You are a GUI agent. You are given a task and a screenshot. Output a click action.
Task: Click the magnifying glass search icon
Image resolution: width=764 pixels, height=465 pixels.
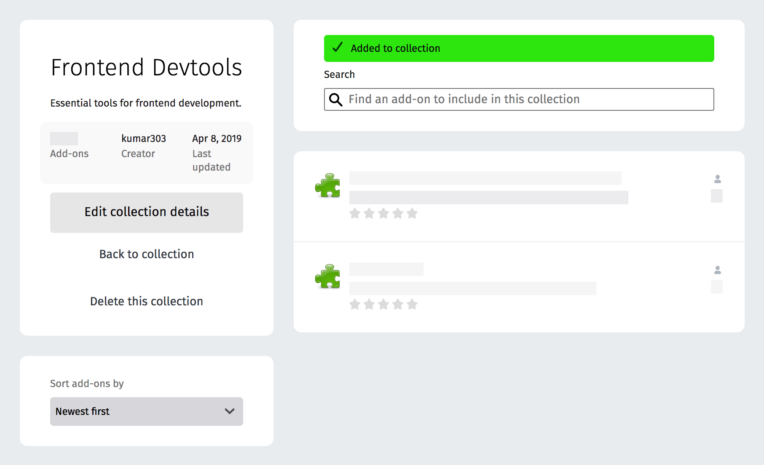(335, 100)
